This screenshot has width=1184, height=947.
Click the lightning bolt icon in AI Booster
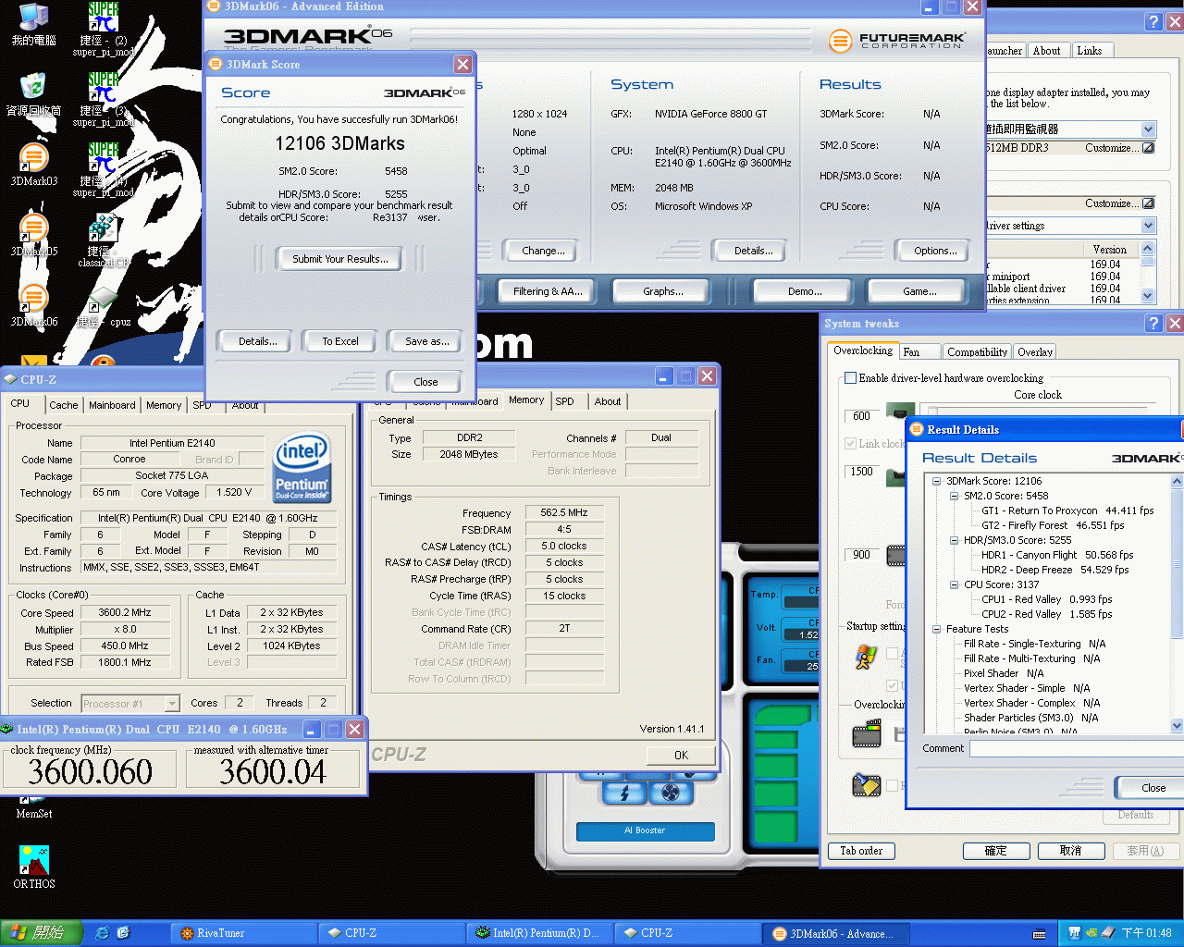pos(624,793)
